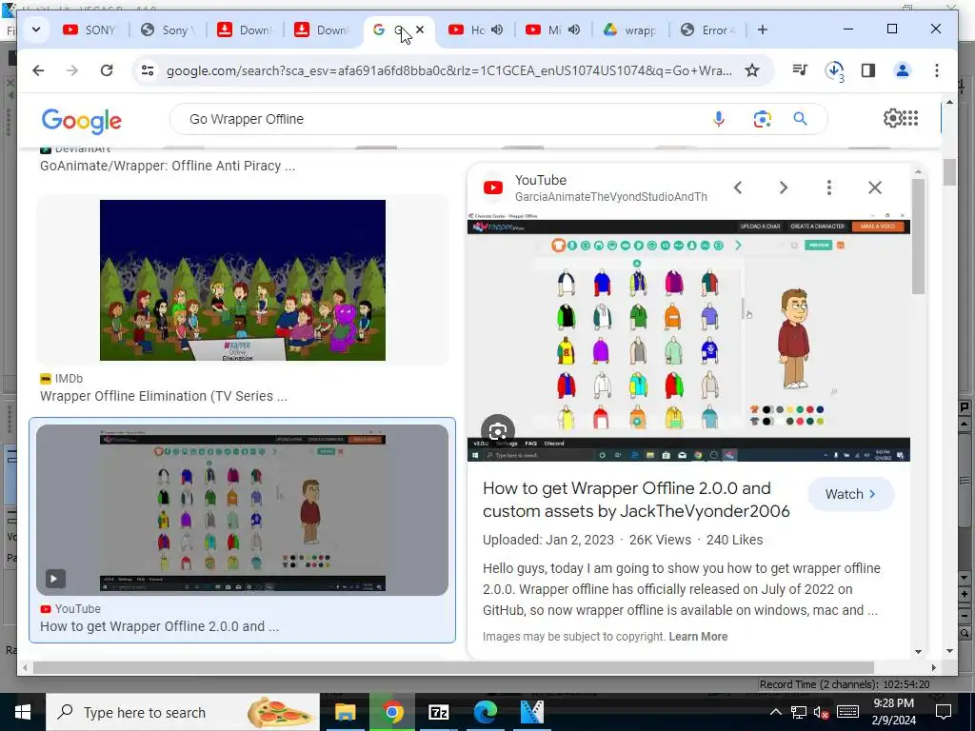Image resolution: width=975 pixels, height=731 pixels.
Task: Close the active Google search tab
Action: (x=420, y=30)
